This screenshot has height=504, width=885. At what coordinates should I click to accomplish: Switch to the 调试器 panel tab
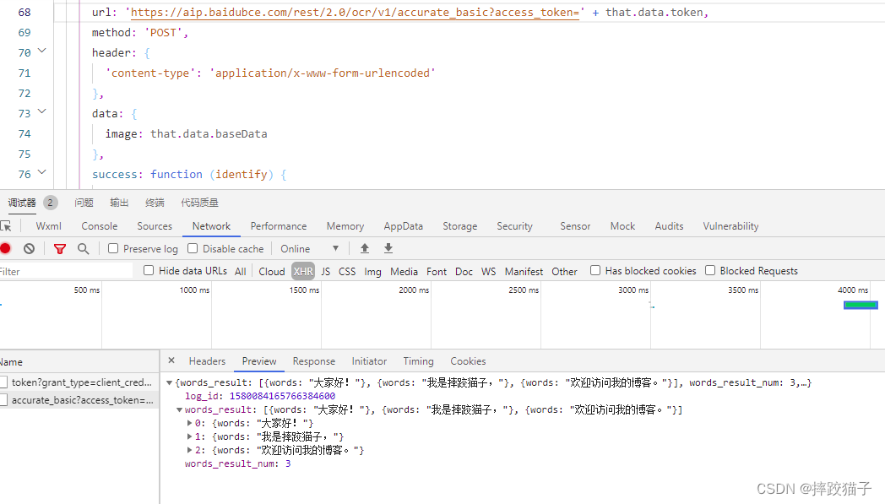pyautogui.click(x=22, y=203)
